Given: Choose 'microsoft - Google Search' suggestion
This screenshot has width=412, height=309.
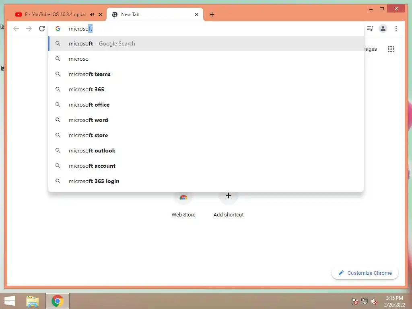Looking at the screenshot, I should (x=206, y=43).
